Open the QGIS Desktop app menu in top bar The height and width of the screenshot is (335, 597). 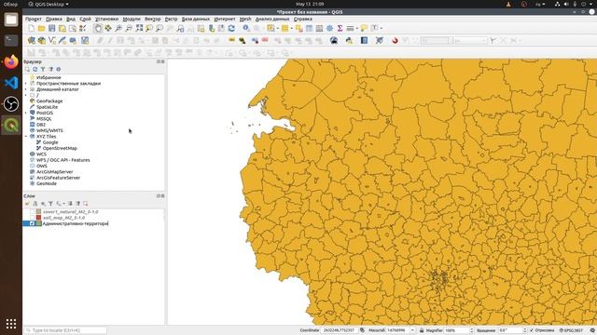(49, 4)
